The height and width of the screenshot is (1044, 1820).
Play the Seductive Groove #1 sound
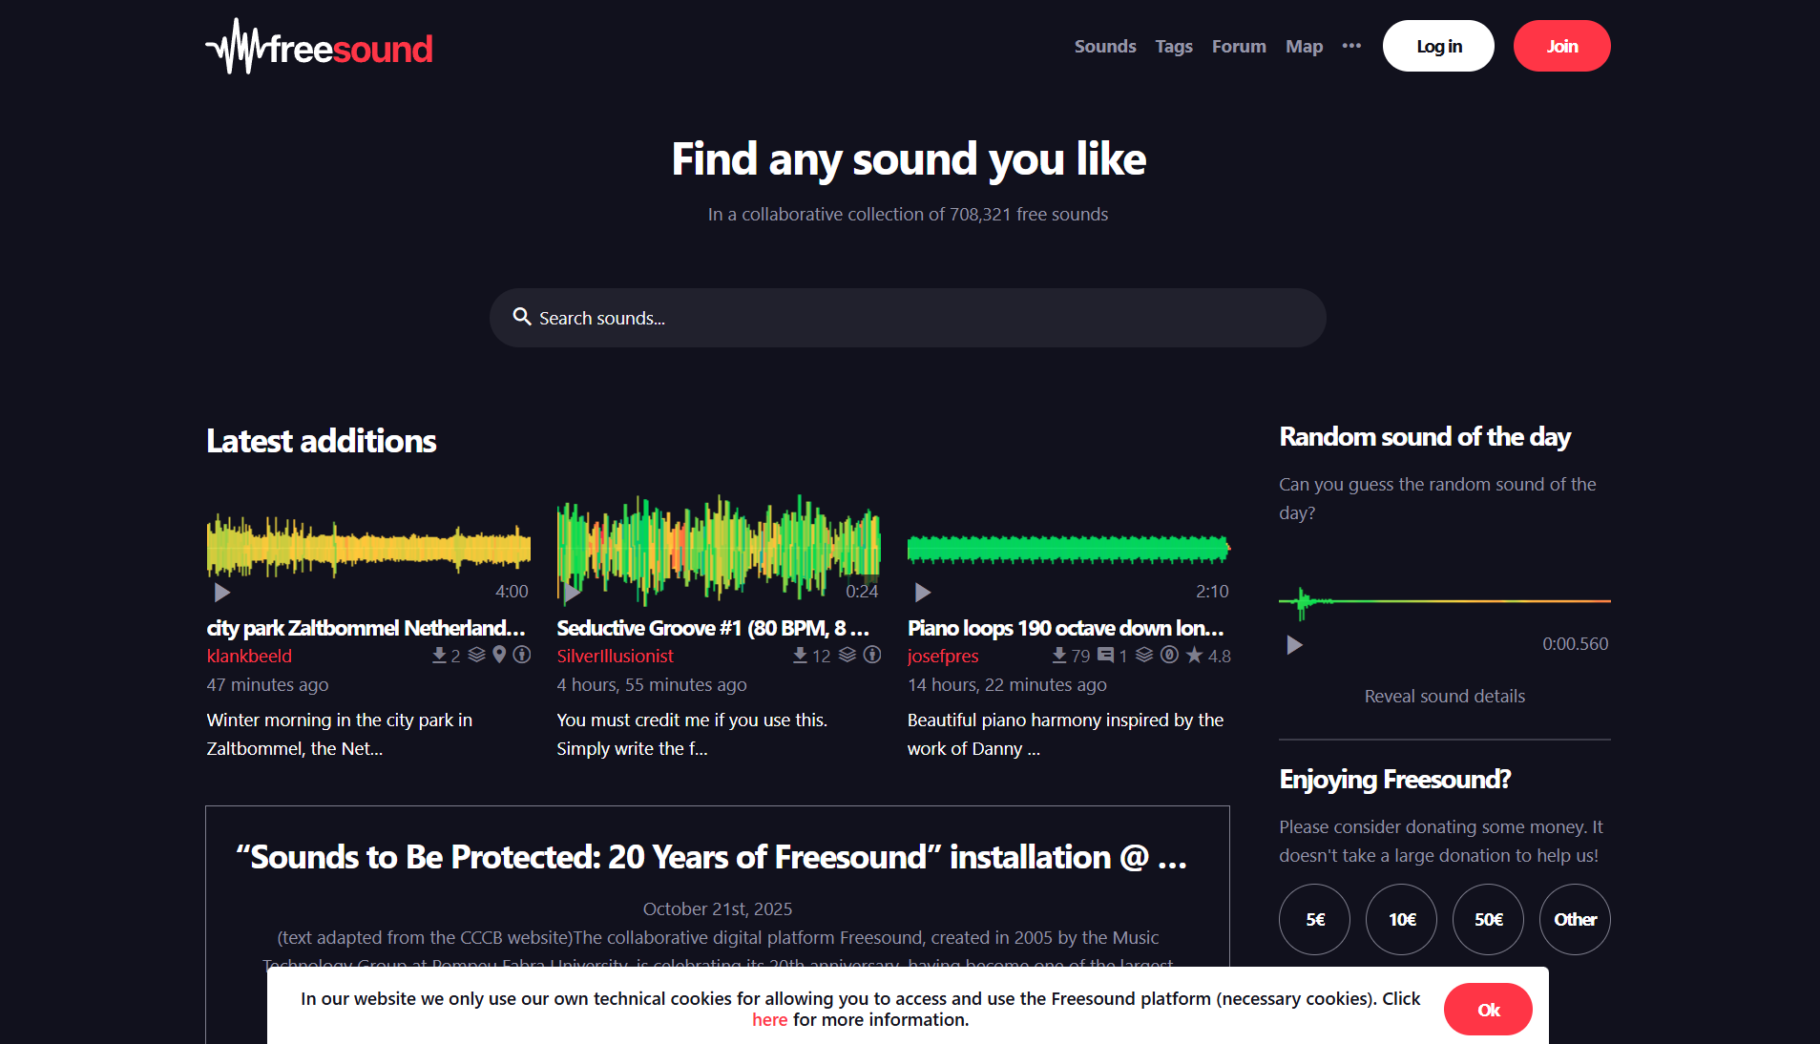pyautogui.click(x=572, y=593)
